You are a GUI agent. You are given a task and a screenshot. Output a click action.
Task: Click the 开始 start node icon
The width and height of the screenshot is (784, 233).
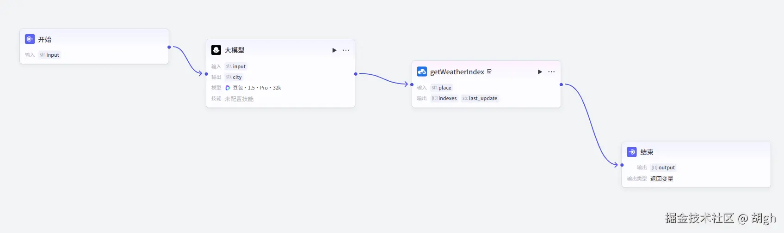tap(30, 39)
